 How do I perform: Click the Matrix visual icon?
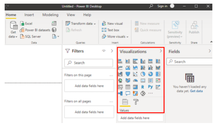[135, 87]
